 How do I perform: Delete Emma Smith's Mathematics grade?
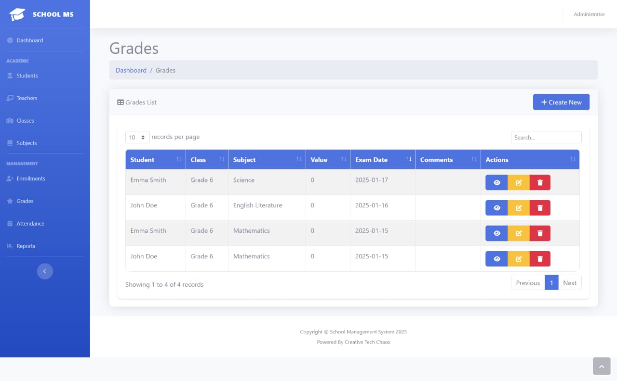(540, 233)
